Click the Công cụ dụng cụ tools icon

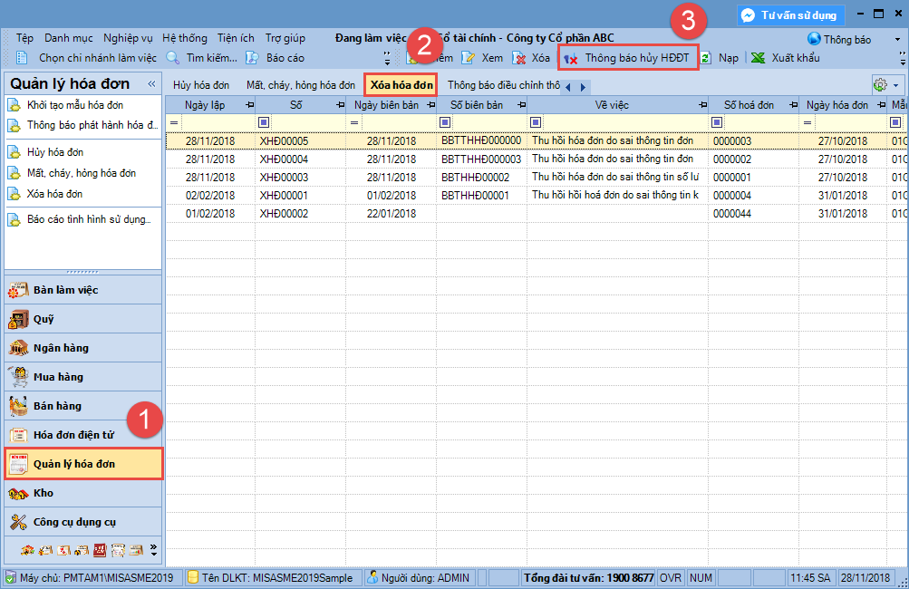(18, 522)
